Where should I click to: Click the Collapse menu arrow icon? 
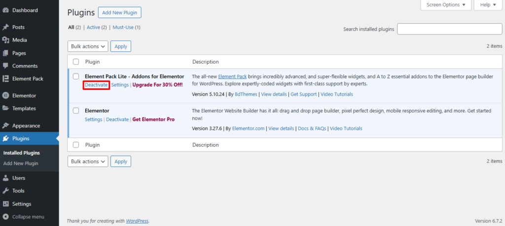coord(5,217)
